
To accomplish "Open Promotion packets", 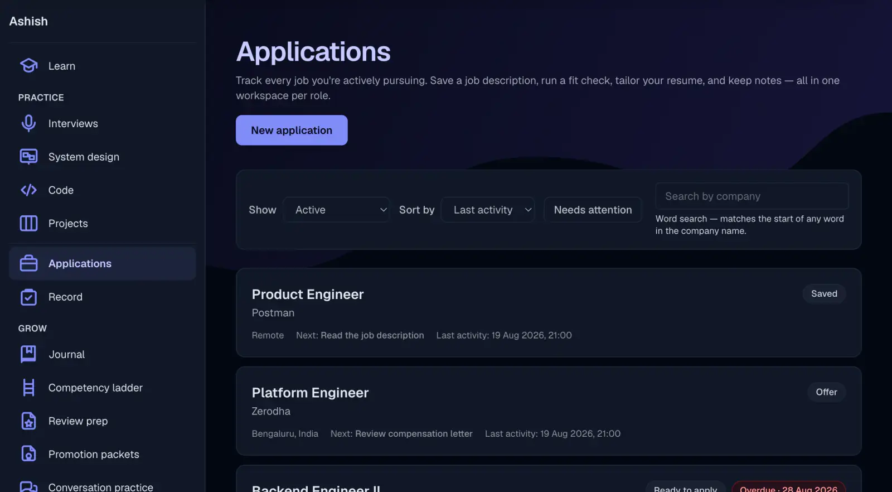I will point(103,454).
